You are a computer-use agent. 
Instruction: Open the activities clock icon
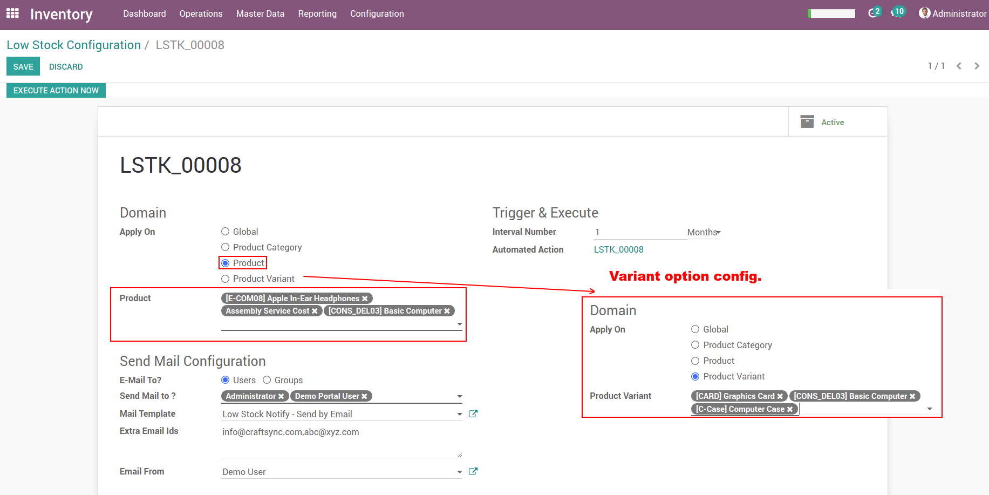point(897,13)
